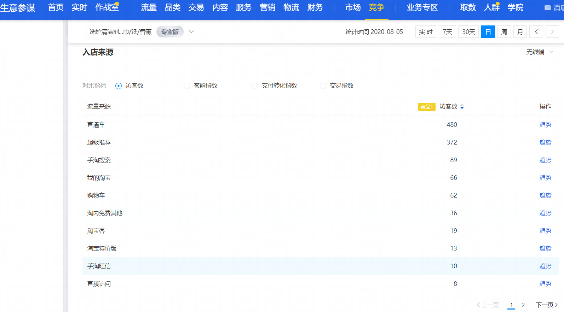Click the previous date arrow icon
Image resolution: width=564 pixels, height=312 pixels.
pos(536,32)
